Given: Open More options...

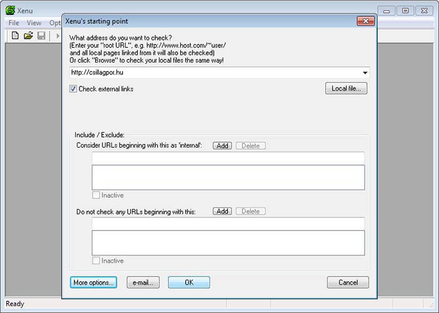Looking at the screenshot, I should pyautogui.click(x=93, y=282).
